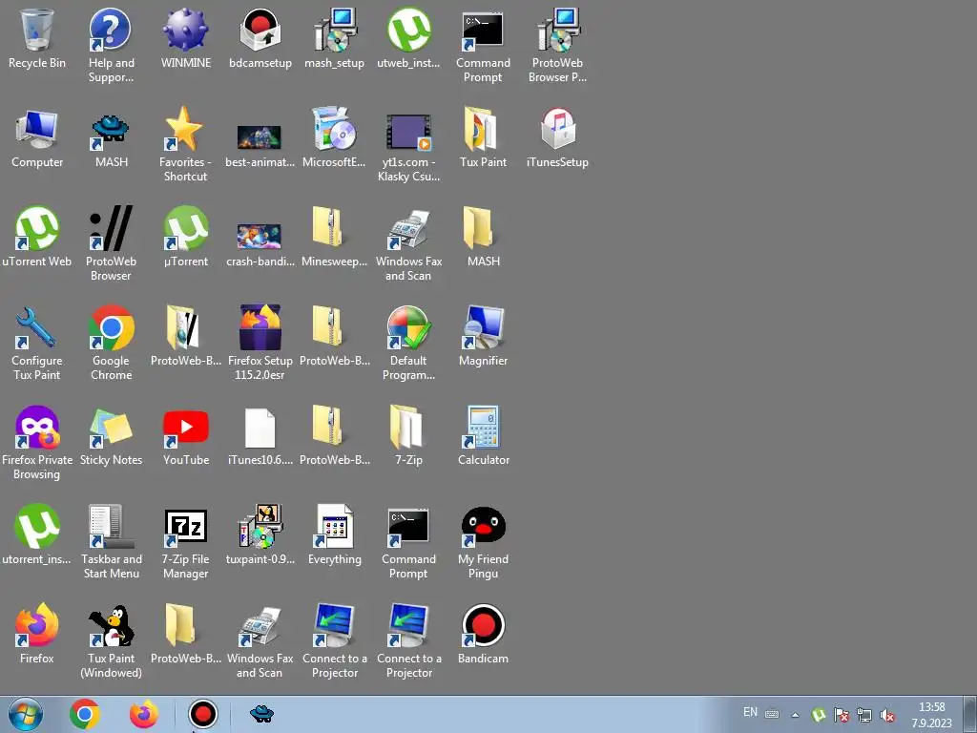Select the Firefox Private Browsing shortcut
The width and height of the screenshot is (977, 733).
[x=37, y=427]
